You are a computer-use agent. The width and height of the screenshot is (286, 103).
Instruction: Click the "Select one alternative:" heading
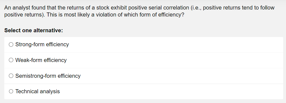click(34, 30)
